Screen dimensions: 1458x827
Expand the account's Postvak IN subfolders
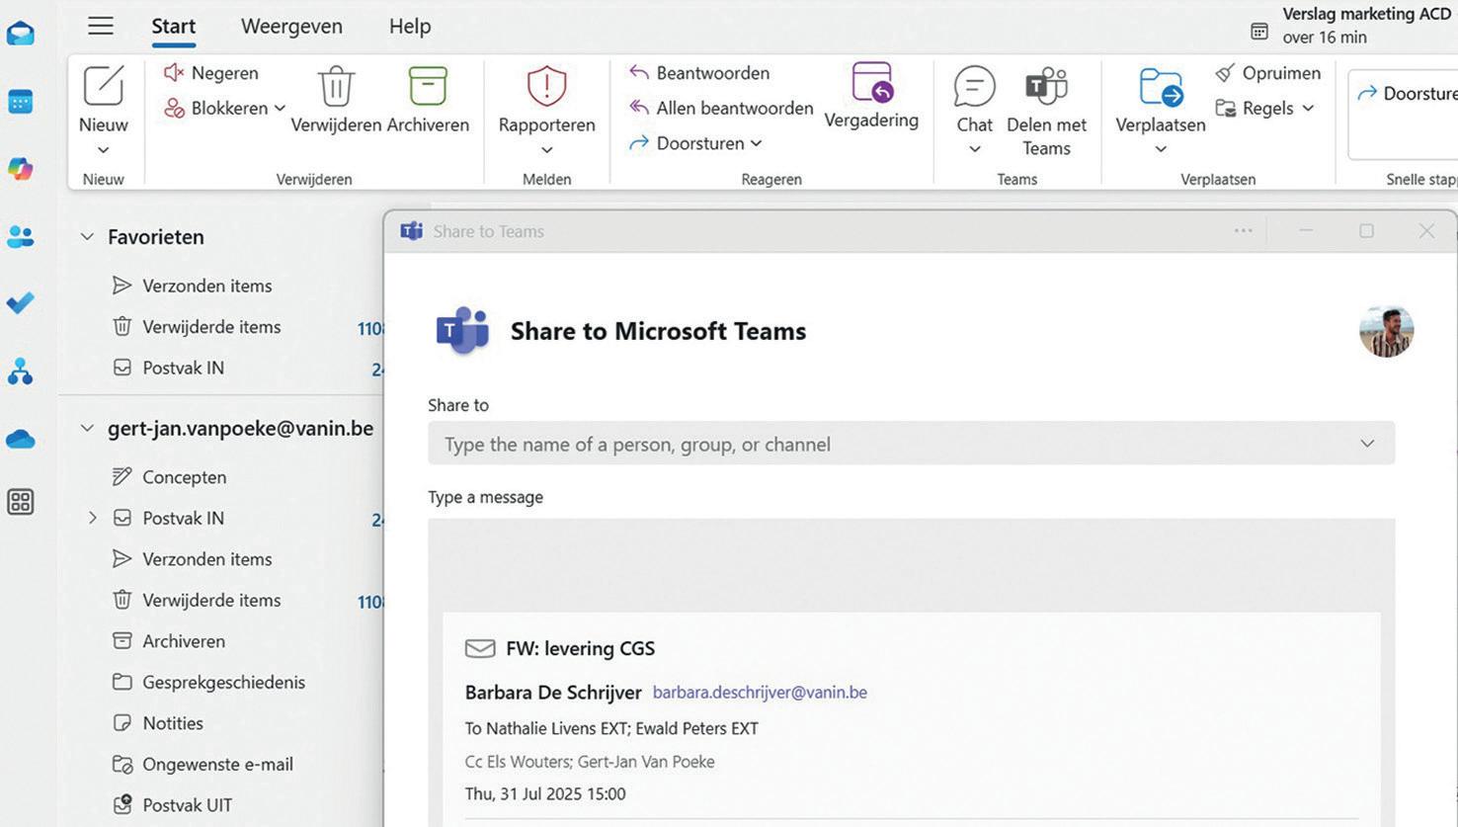click(93, 518)
